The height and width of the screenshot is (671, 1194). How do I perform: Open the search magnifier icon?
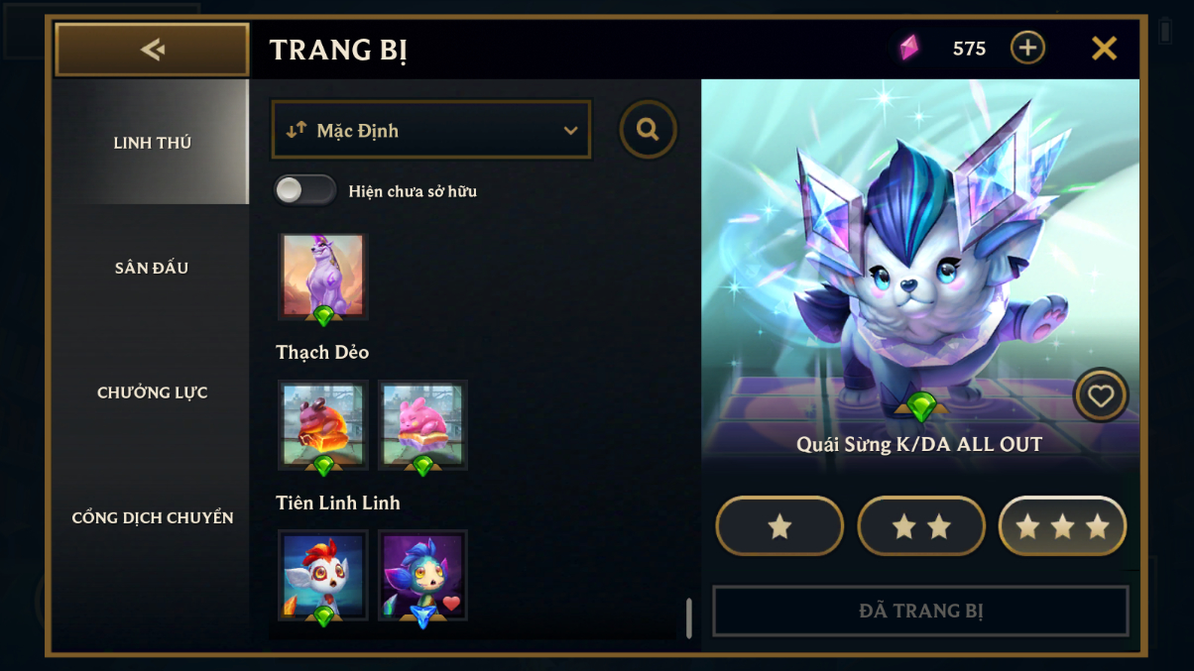coord(649,130)
